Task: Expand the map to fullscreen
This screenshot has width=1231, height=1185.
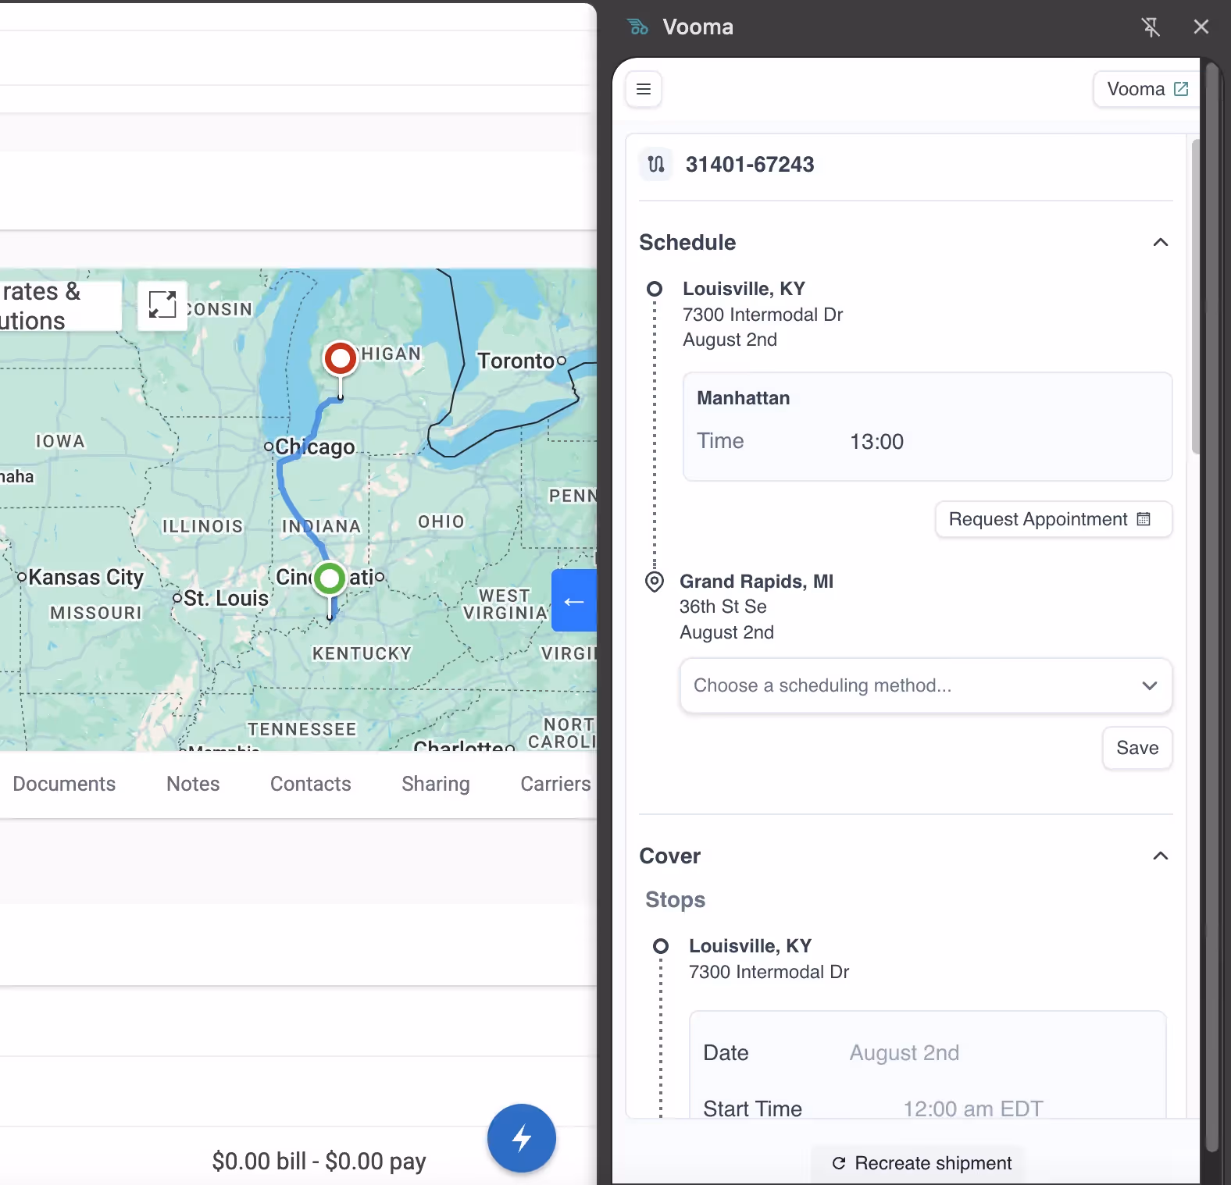Action: 162,305
